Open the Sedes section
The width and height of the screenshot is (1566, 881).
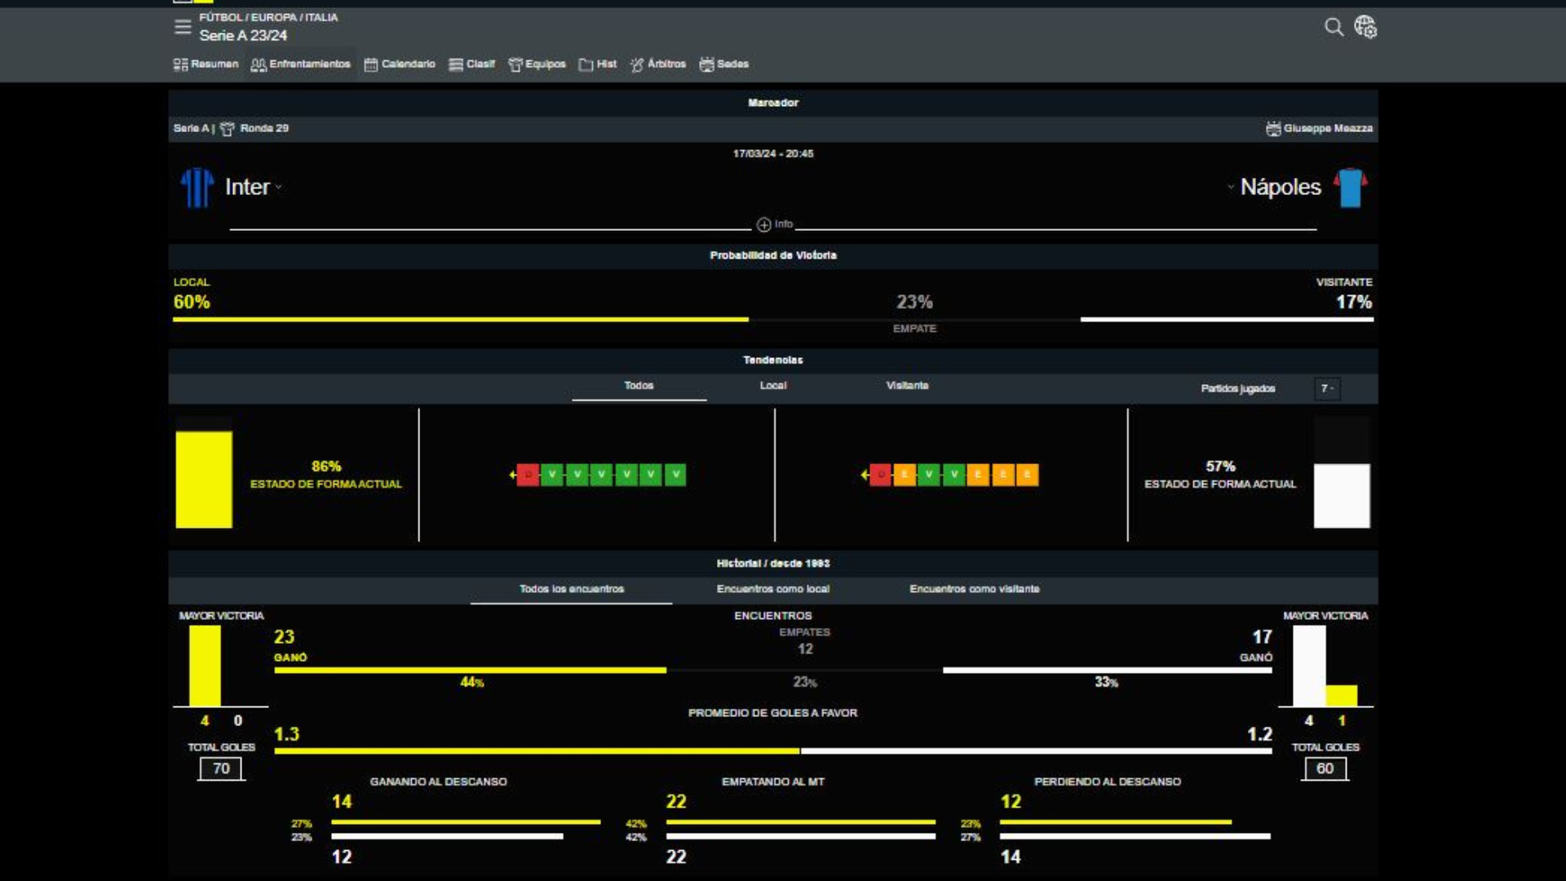(724, 64)
